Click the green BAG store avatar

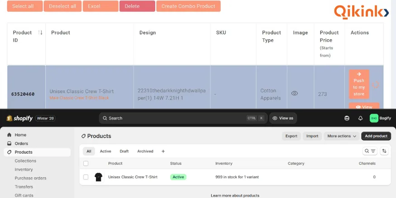coord(374,118)
